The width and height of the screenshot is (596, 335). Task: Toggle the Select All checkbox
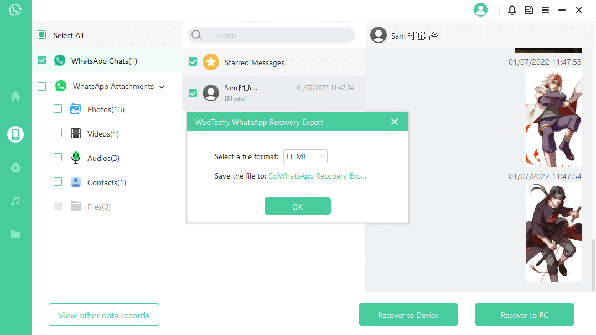[x=42, y=35]
